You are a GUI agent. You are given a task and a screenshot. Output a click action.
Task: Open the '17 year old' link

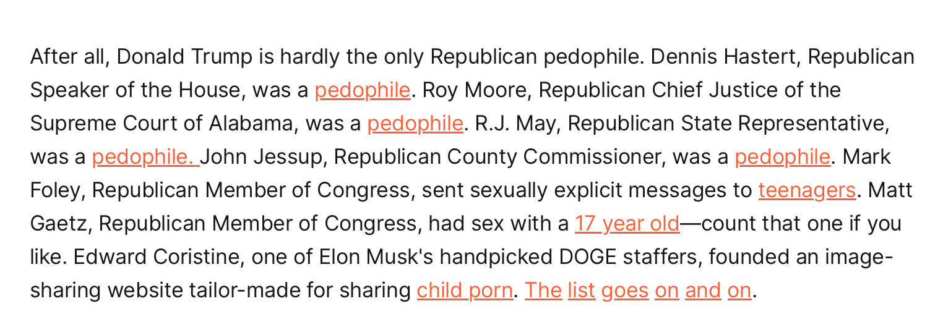click(x=627, y=224)
